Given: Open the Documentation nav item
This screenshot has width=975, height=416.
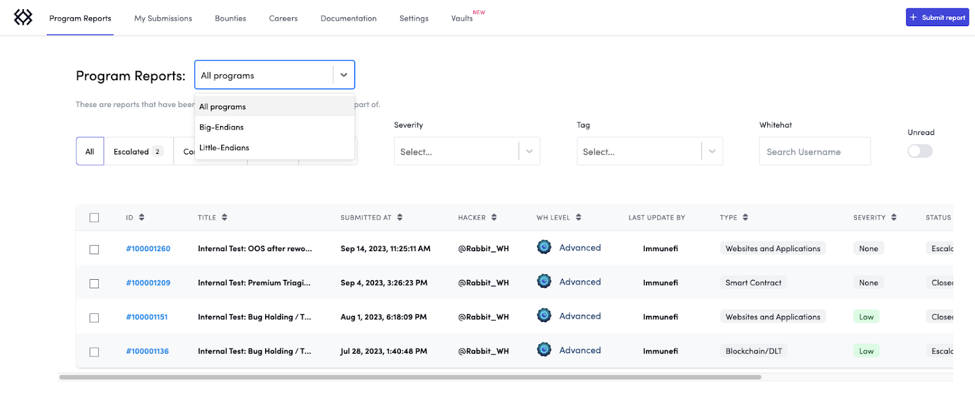Looking at the screenshot, I should [x=349, y=18].
